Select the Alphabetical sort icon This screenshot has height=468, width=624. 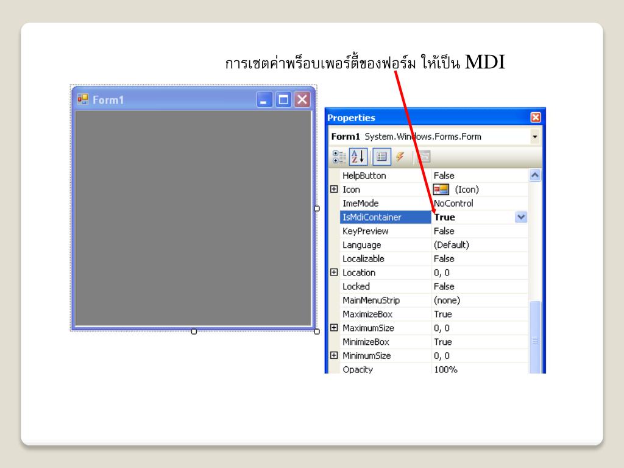click(358, 157)
